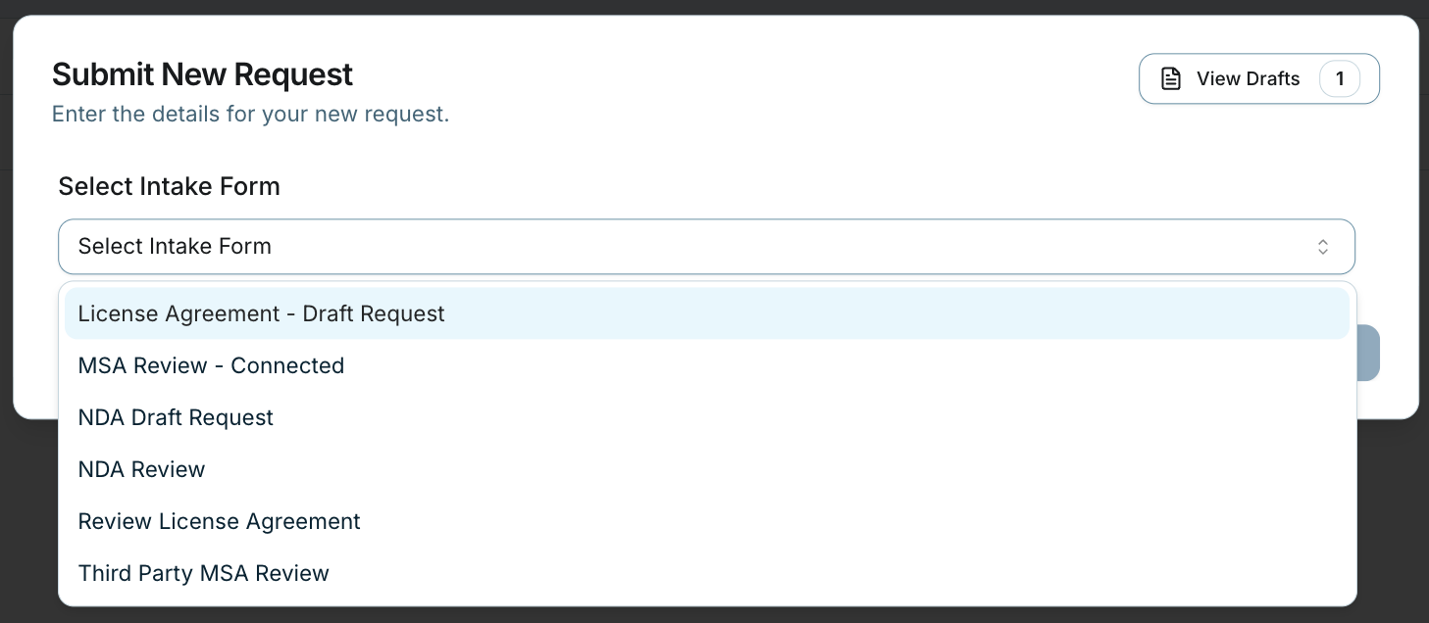Click empty dialog area left of View Drafts
The height and width of the screenshot is (623, 1429).
coord(785,78)
